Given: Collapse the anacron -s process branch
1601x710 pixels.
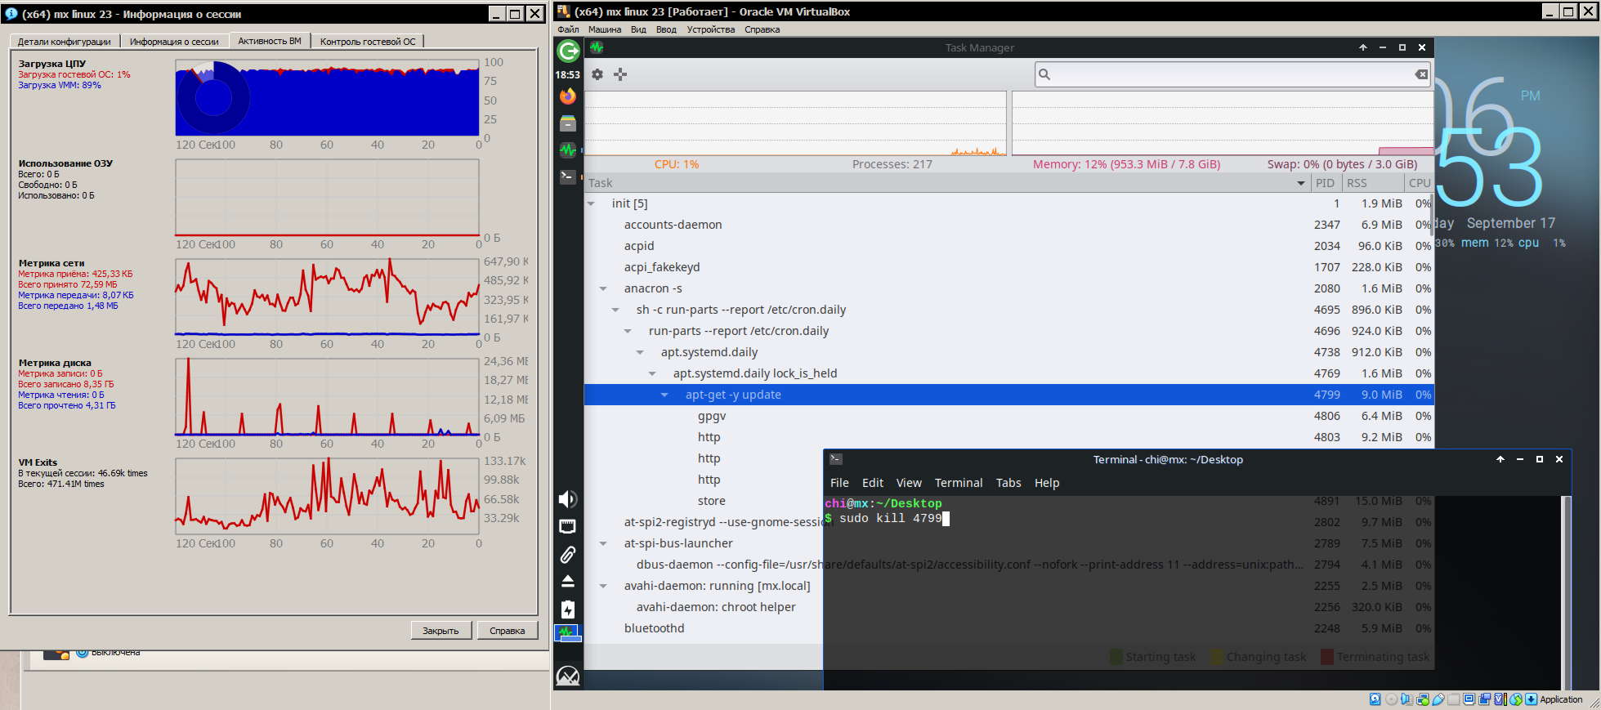Looking at the screenshot, I should [603, 288].
